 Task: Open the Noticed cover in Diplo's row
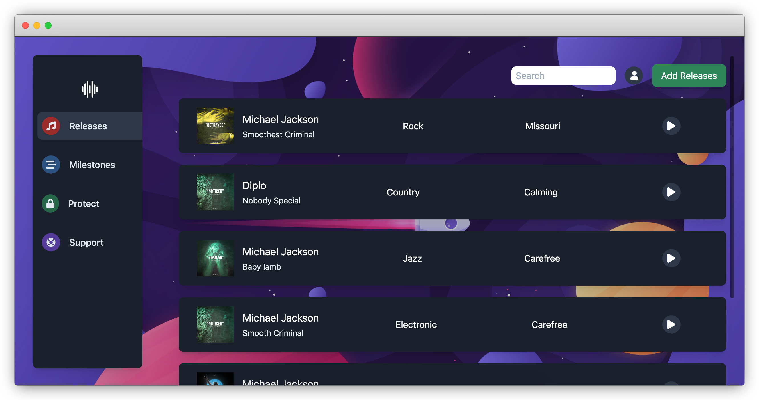[215, 192]
